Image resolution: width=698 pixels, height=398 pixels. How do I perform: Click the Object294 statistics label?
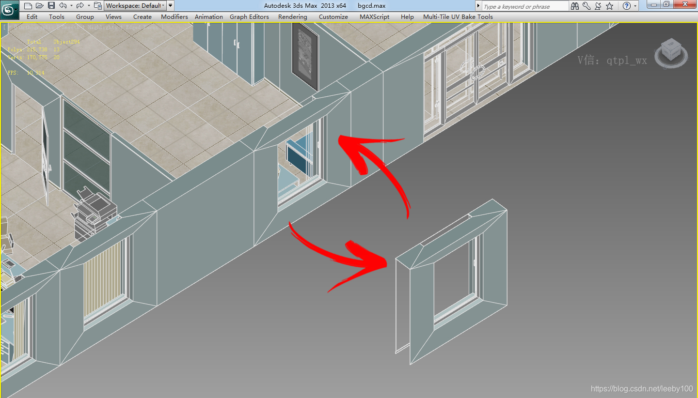pyautogui.click(x=66, y=42)
